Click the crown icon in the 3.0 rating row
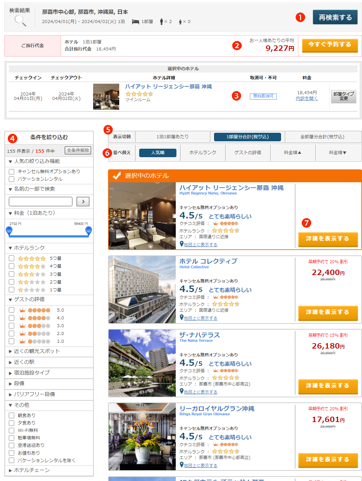This screenshot has width=362, height=481. [23, 326]
